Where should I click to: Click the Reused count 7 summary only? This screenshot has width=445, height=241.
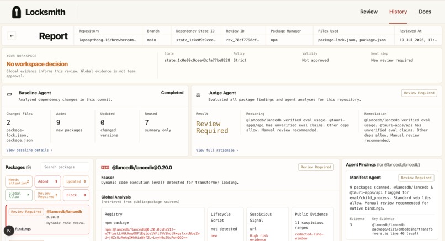[x=147, y=122]
